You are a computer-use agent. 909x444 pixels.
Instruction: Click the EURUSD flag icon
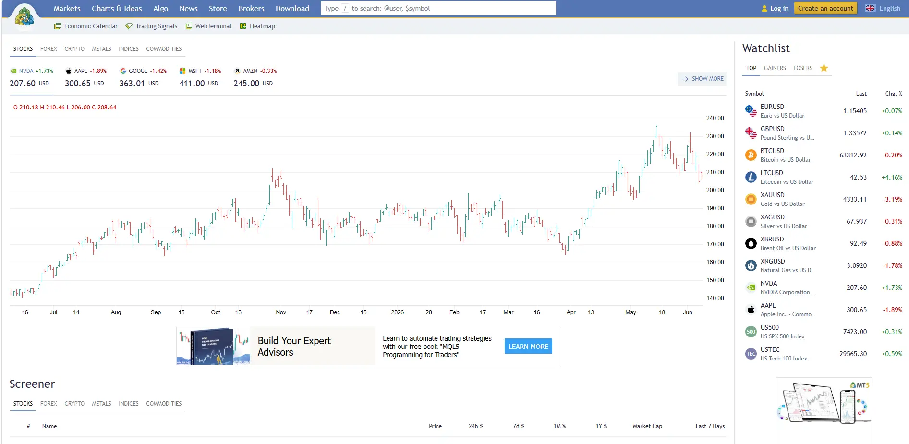(x=751, y=111)
